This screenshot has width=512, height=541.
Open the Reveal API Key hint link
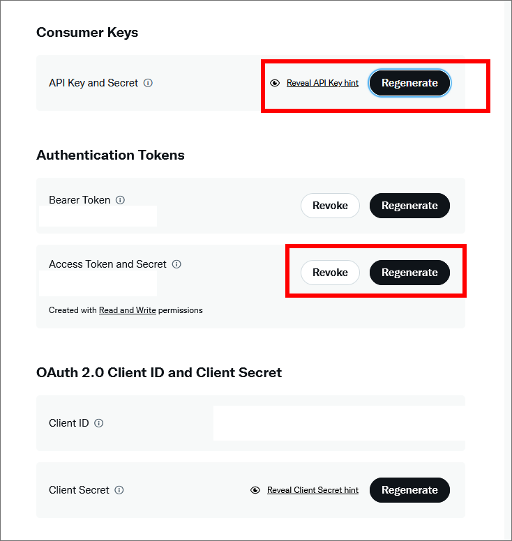click(322, 83)
